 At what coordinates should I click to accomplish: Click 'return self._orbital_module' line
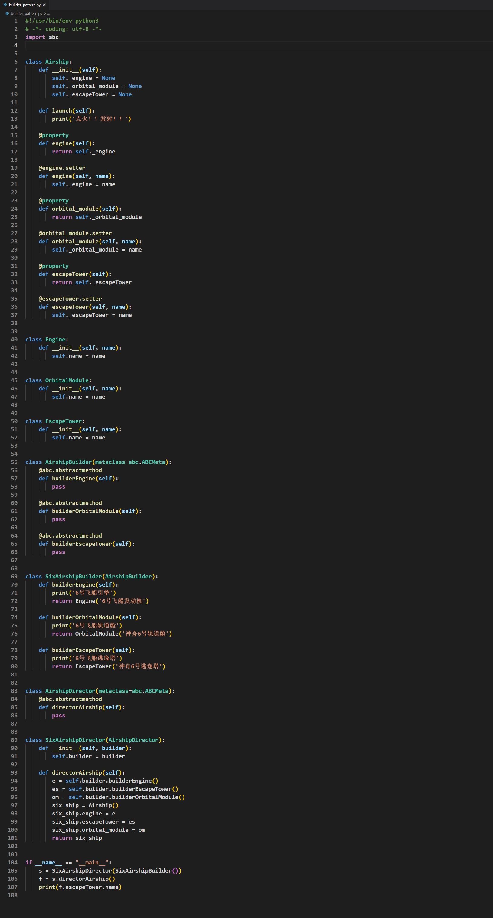click(x=97, y=217)
